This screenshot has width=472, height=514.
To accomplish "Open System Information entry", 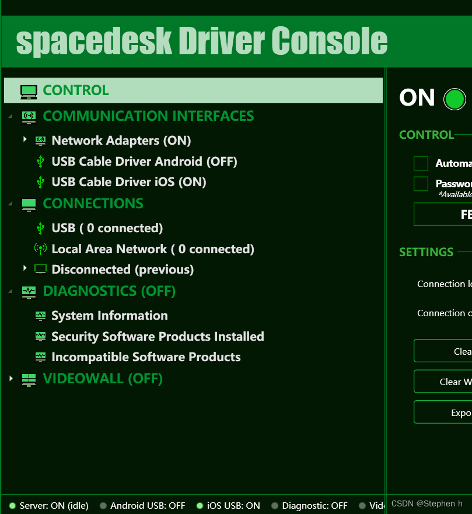I will [x=110, y=316].
